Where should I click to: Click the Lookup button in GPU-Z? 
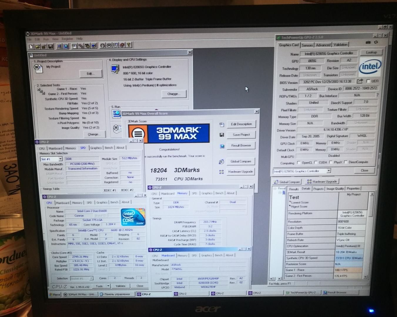point(371,52)
